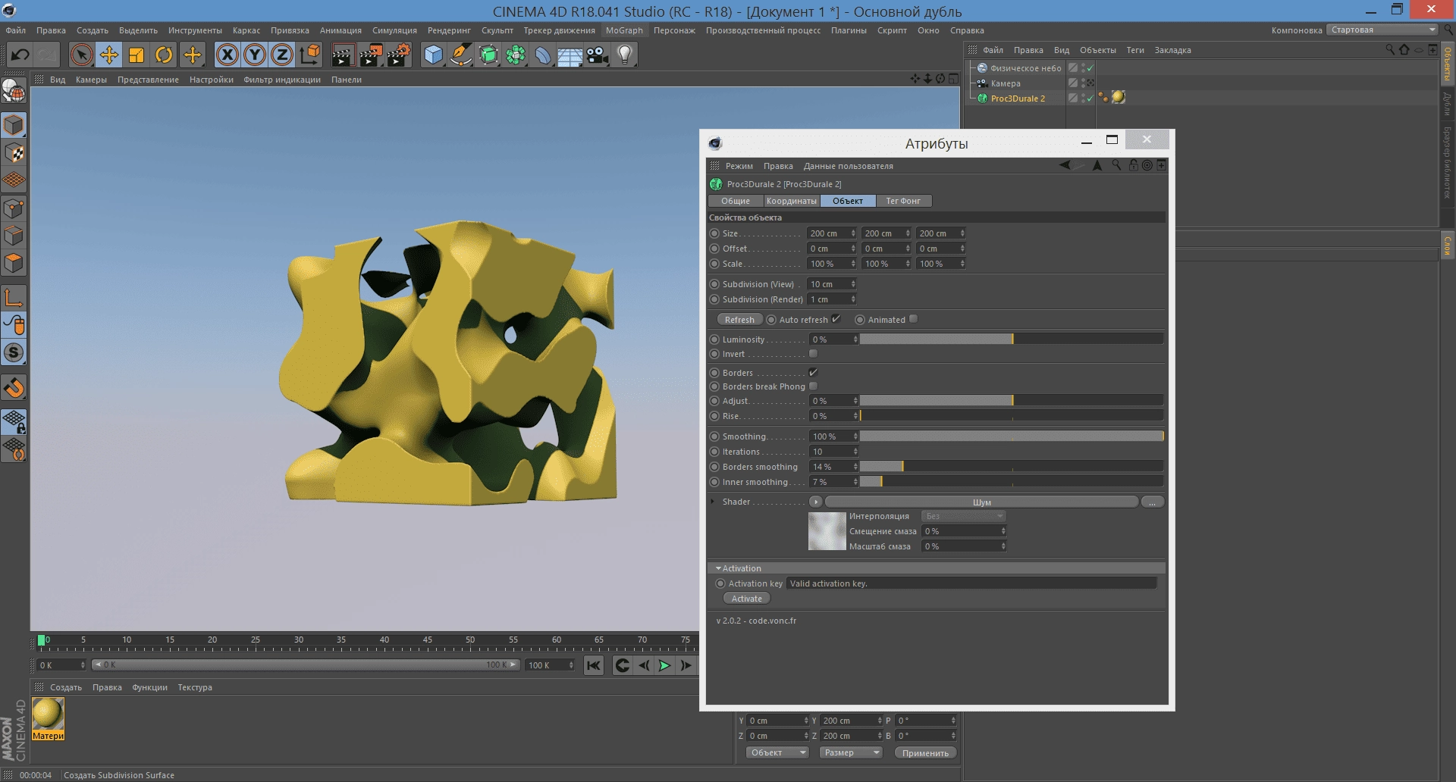Viewport: 1456px width, 782px height.
Task: Click the Iterations keyframe radio circle
Action: (x=714, y=452)
